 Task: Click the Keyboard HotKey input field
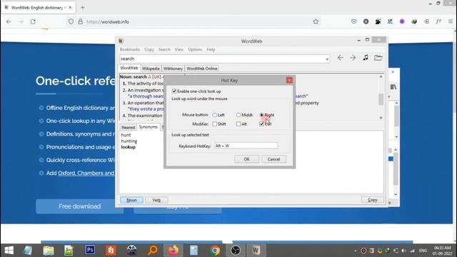[246, 146]
